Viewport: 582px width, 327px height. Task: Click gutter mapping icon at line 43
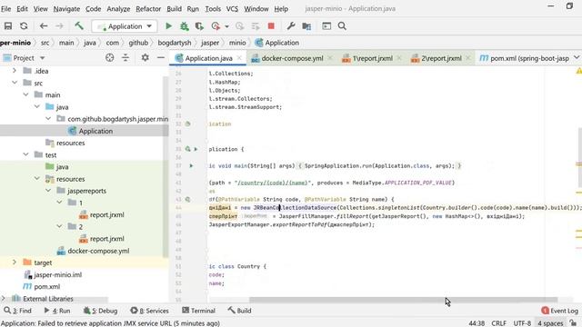point(188,200)
